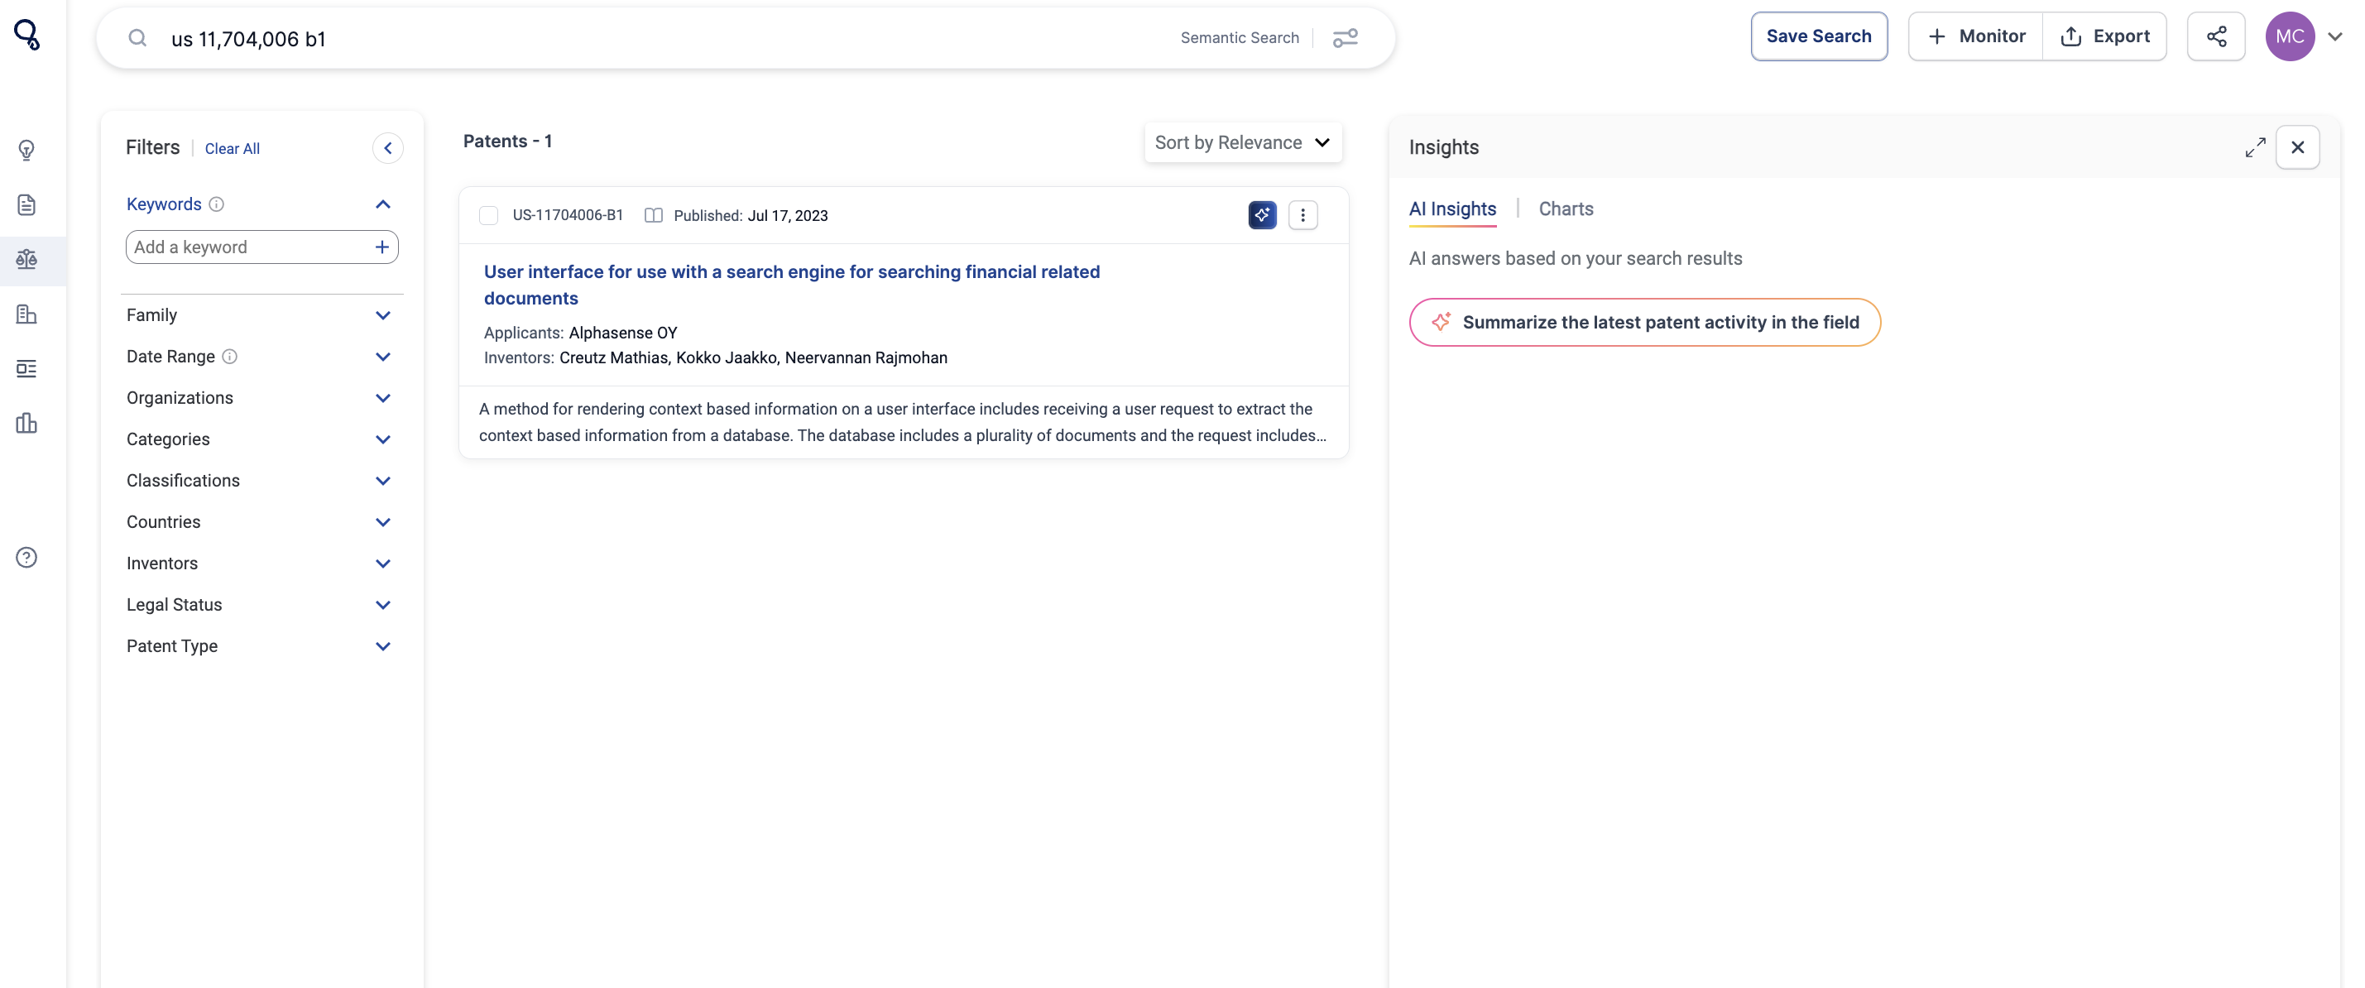Click the search magnifier icon

tap(137, 37)
